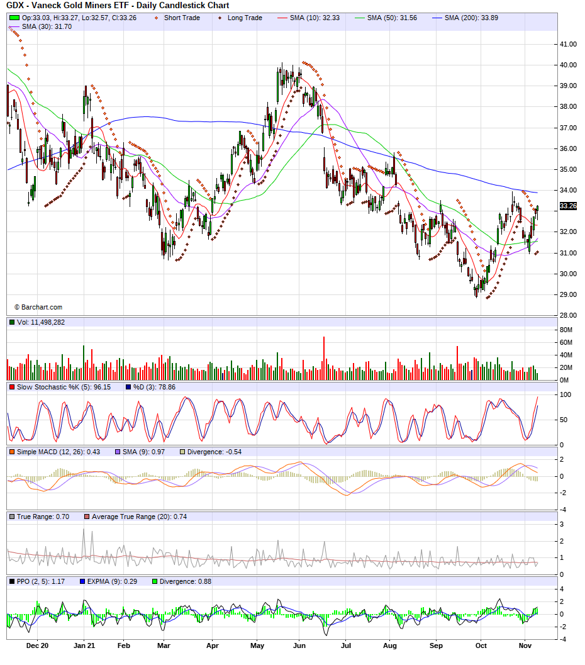This screenshot has height=665, width=585.
Task: Click the Short Trade legend marker
Action: (x=157, y=18)
